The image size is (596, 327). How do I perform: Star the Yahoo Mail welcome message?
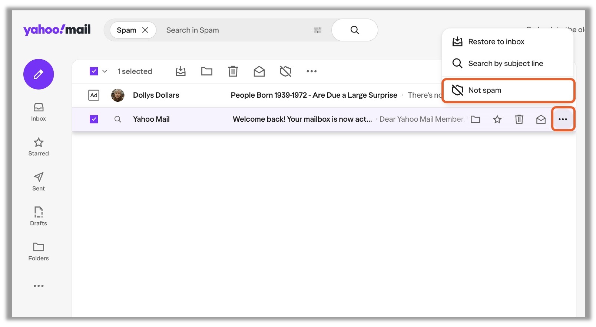pyautogui.click(x=497, y=119)
